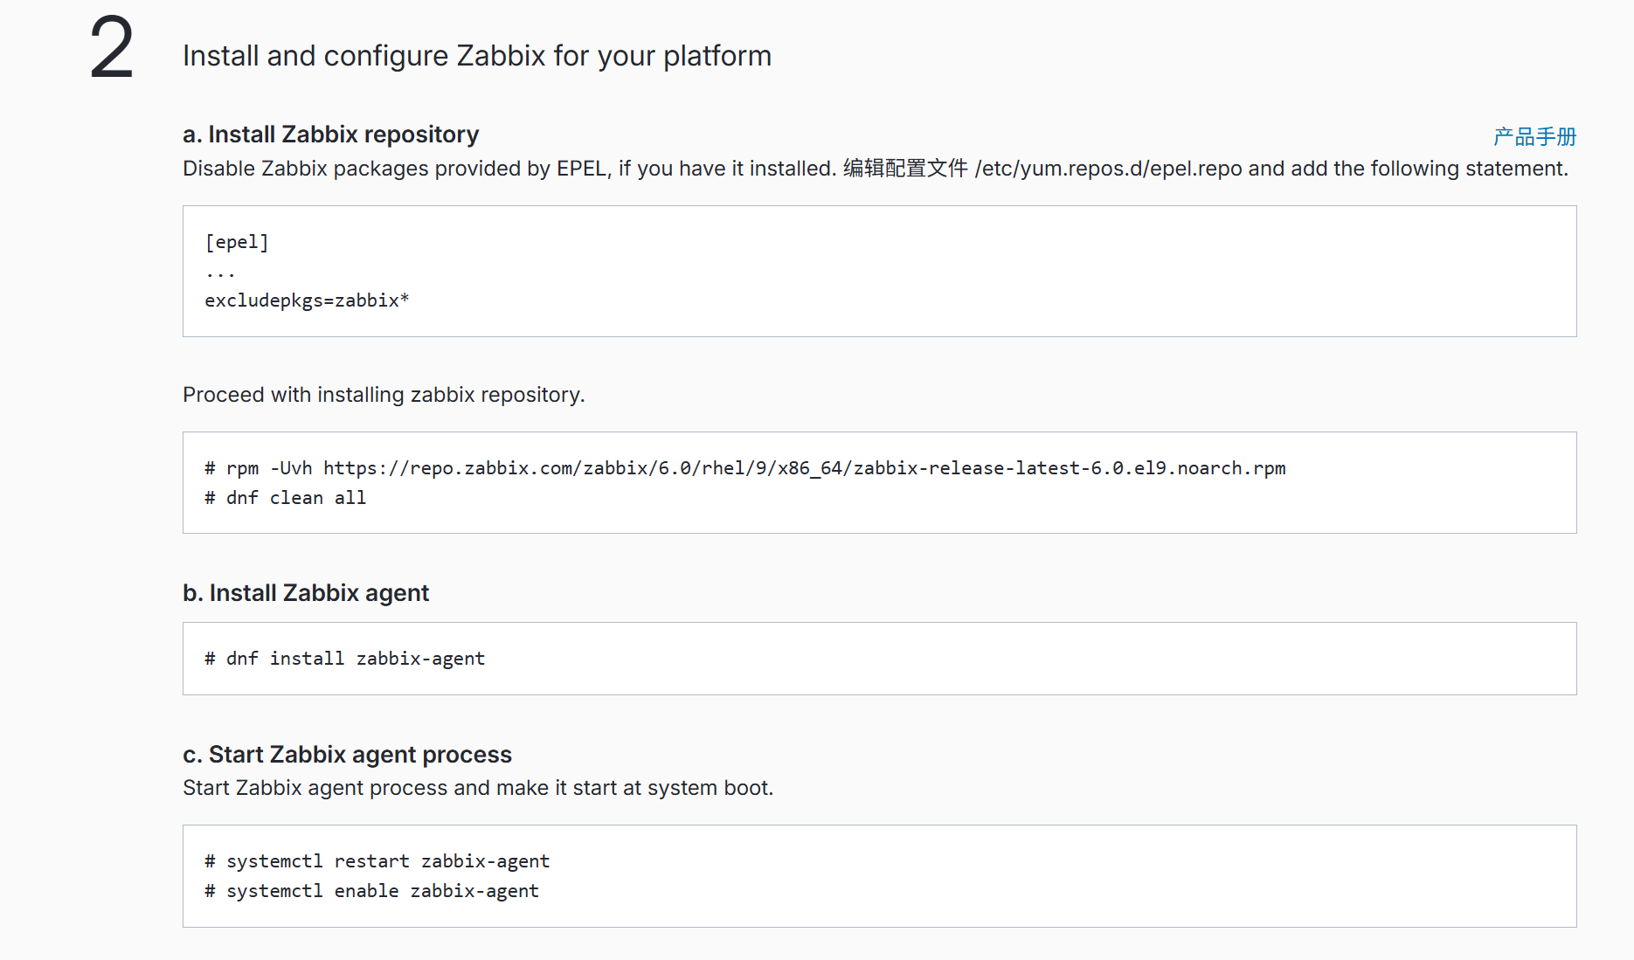The width and height of the screenshot is (1634, 960).
Task: Click the 'Proceed with installing zabbix repository.' text
Action: tap(384, 395)
